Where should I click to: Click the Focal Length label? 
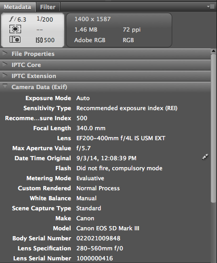pyautogui.click(x=52, y=128)
